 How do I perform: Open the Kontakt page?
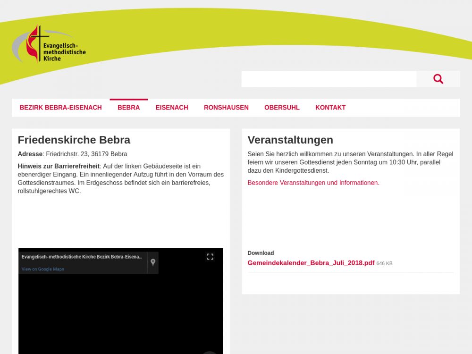[x=330, y=108]
